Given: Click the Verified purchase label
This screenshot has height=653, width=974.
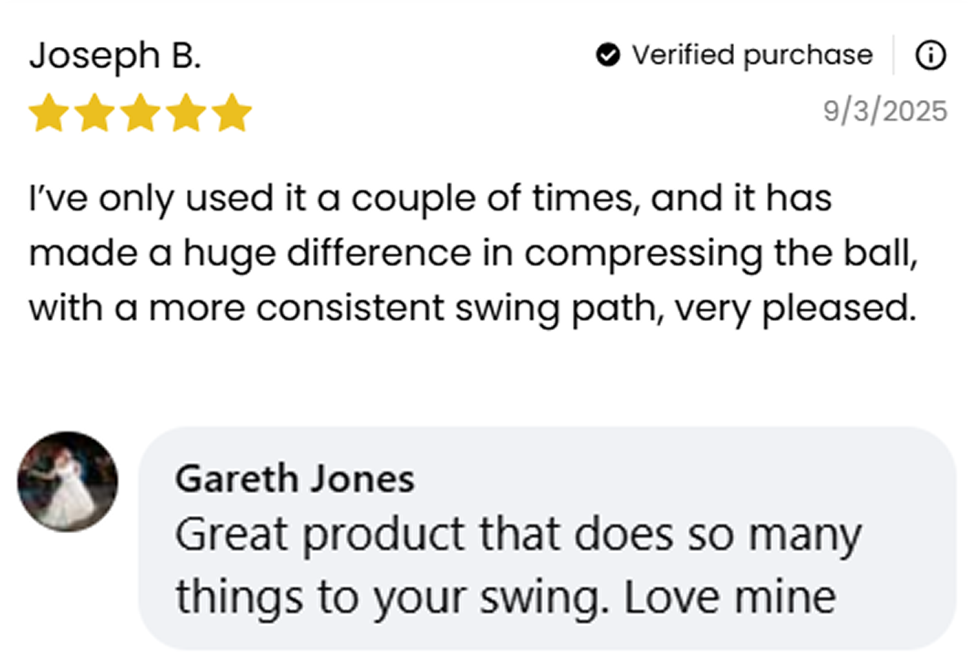Looking at the screenshot, I should 752,55.
